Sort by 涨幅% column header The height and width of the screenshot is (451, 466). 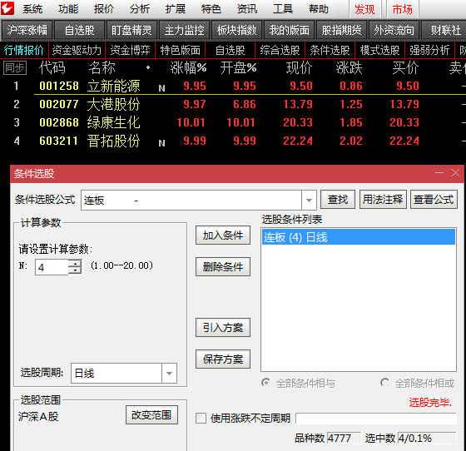[188, 68]
